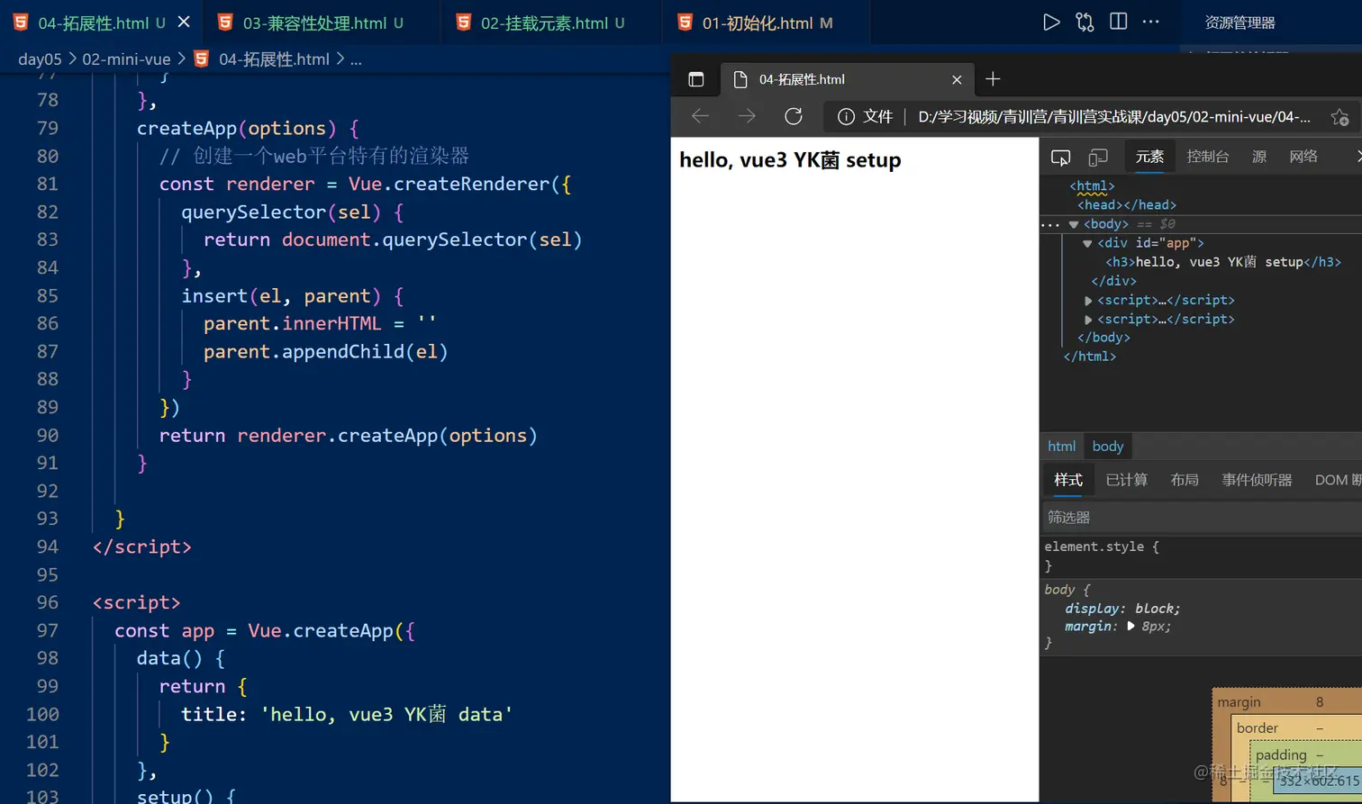Open the editor more actions ellipsis
The width and height of the screenshot is (1362, 804).
(x=1150, y=22)
